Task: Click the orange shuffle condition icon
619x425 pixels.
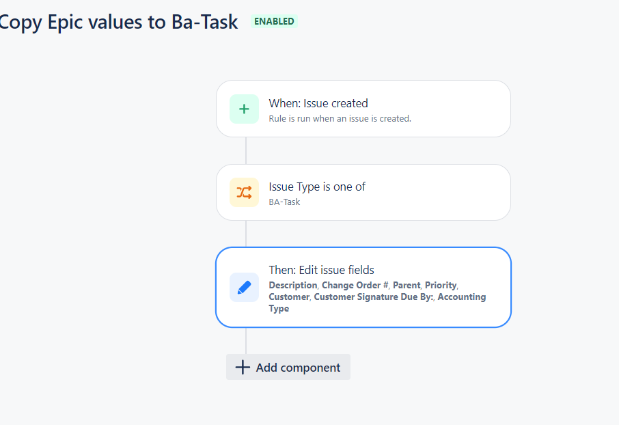Action: 244,193
